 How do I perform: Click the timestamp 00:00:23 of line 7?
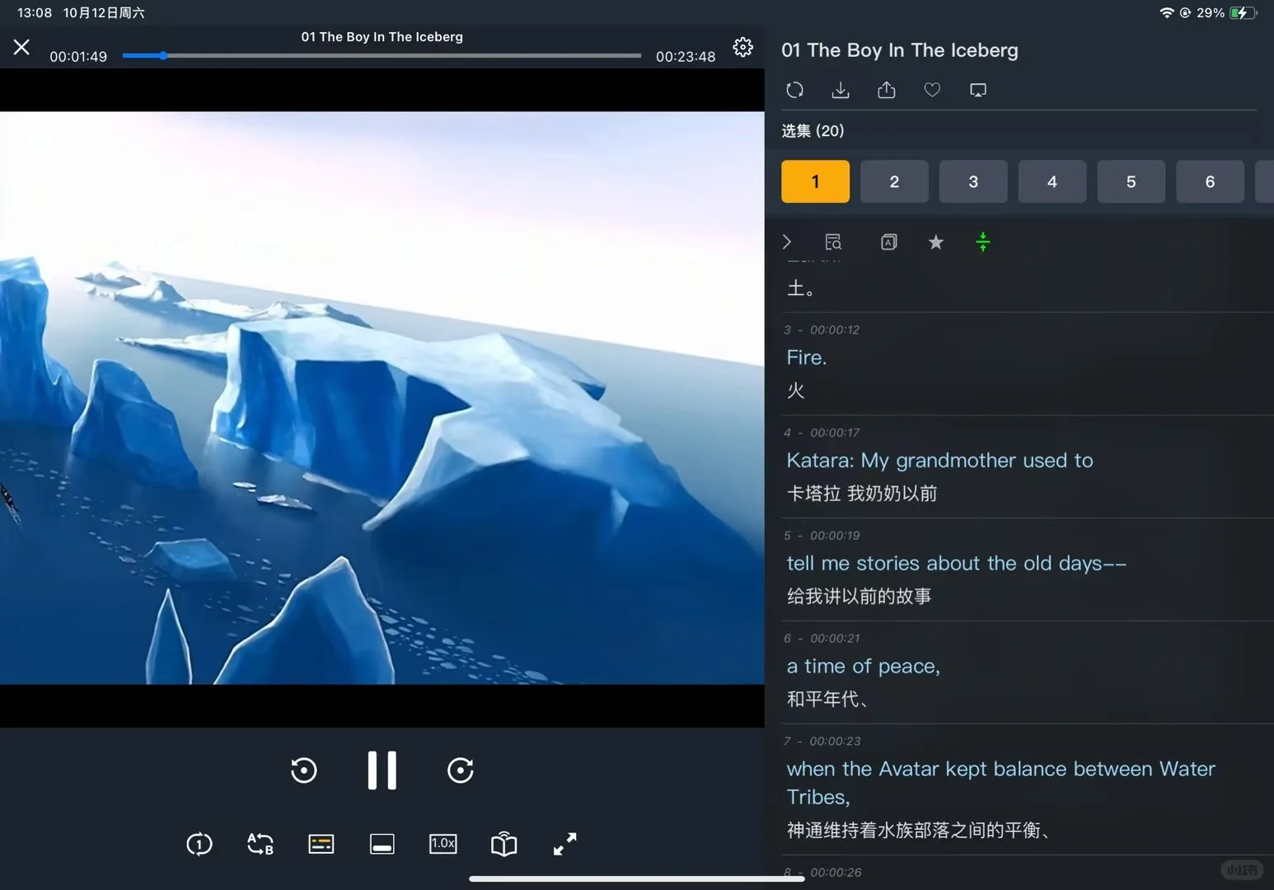point(835,742)
